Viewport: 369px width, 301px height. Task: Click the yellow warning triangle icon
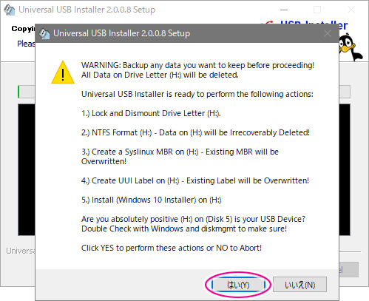click(x=63, y=72)
